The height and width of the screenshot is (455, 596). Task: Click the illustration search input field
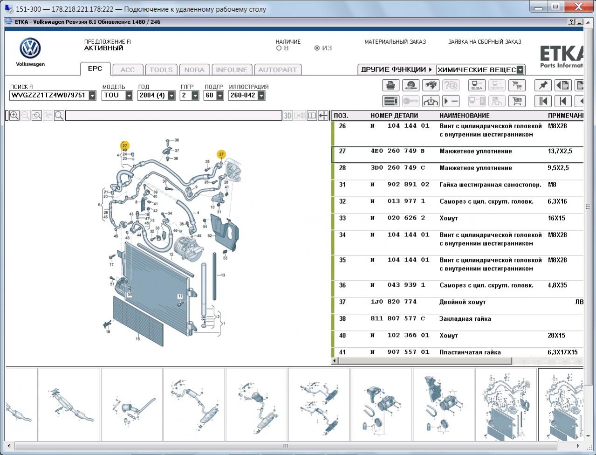(173, 116)
